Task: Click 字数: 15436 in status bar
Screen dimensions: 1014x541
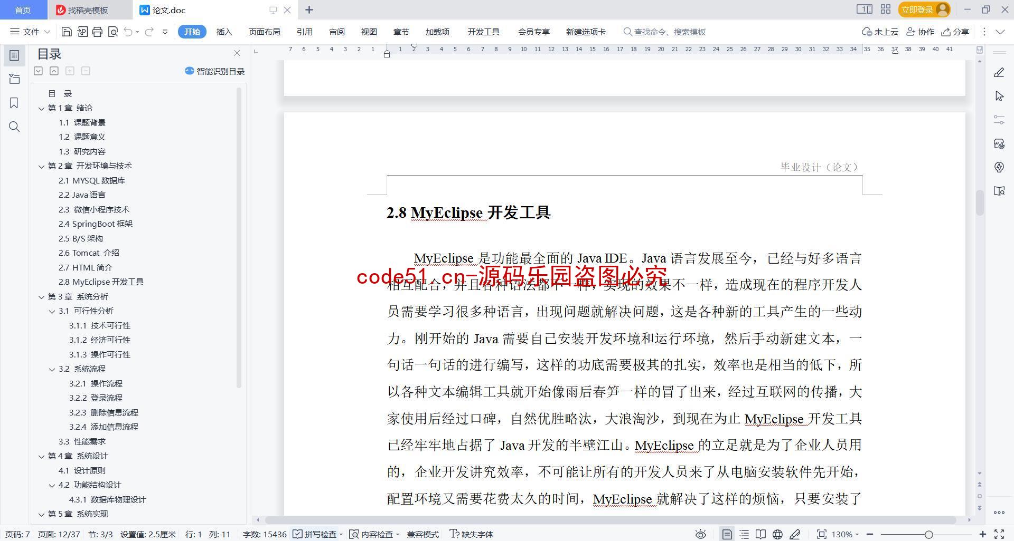Action: point(265,534)
